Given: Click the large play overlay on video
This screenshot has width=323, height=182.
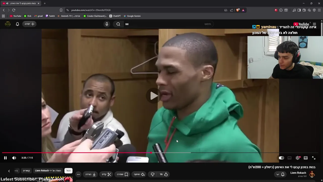Looking at the screenshot, I should 154,96.
